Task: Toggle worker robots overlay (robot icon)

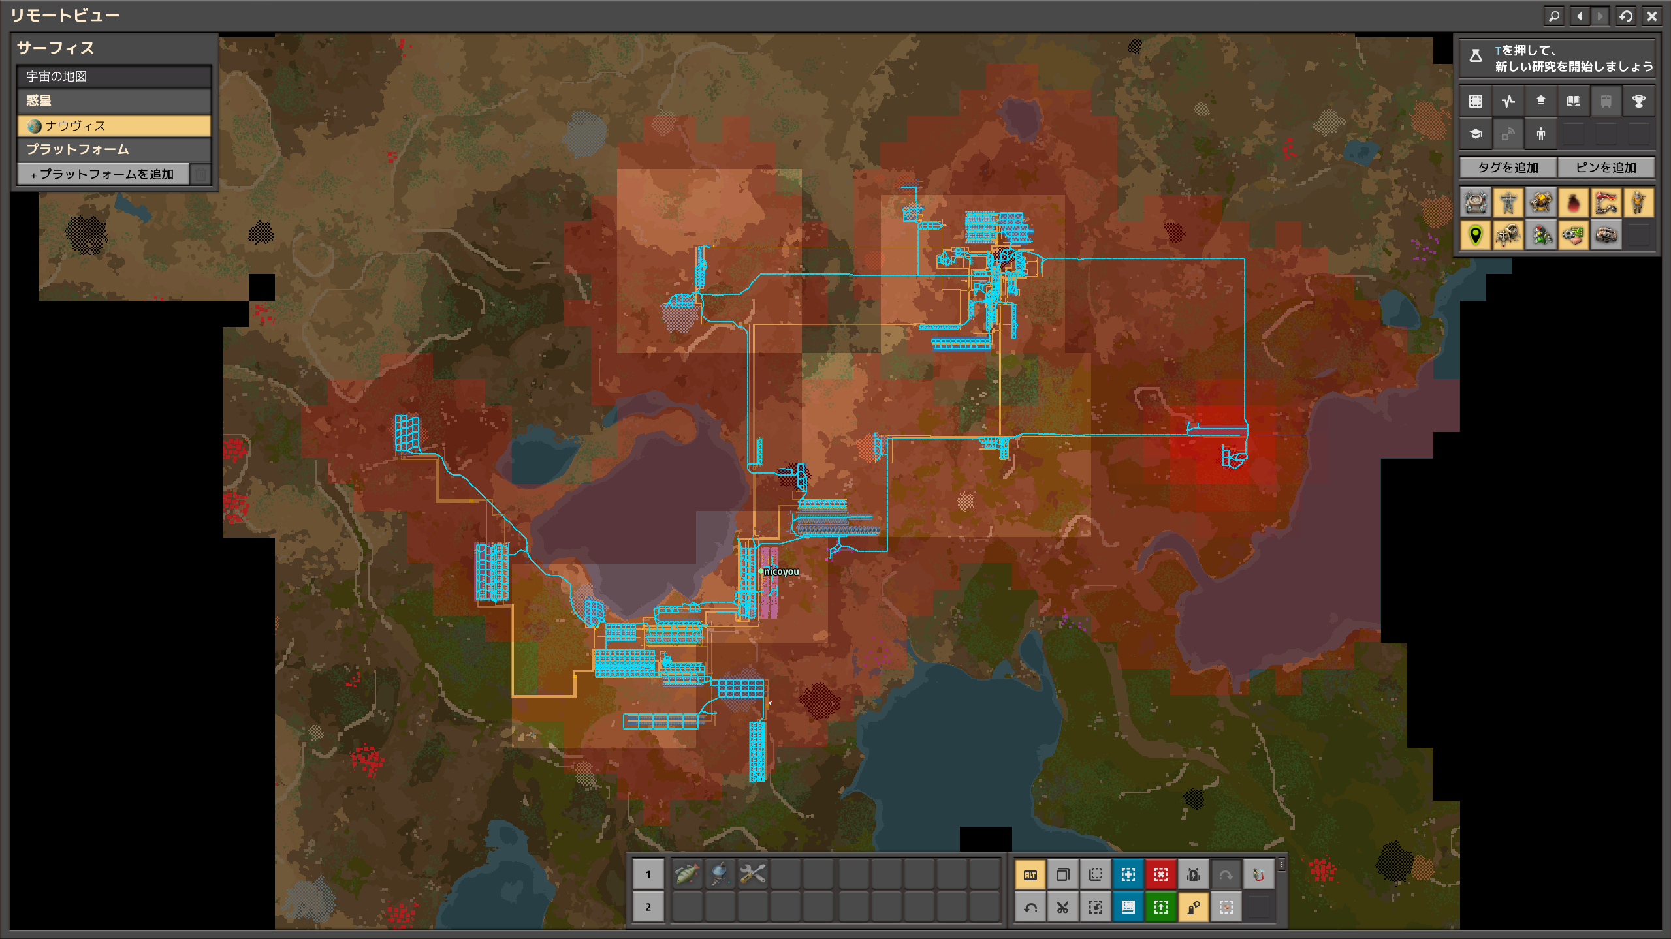Action: pos(1508,235)
